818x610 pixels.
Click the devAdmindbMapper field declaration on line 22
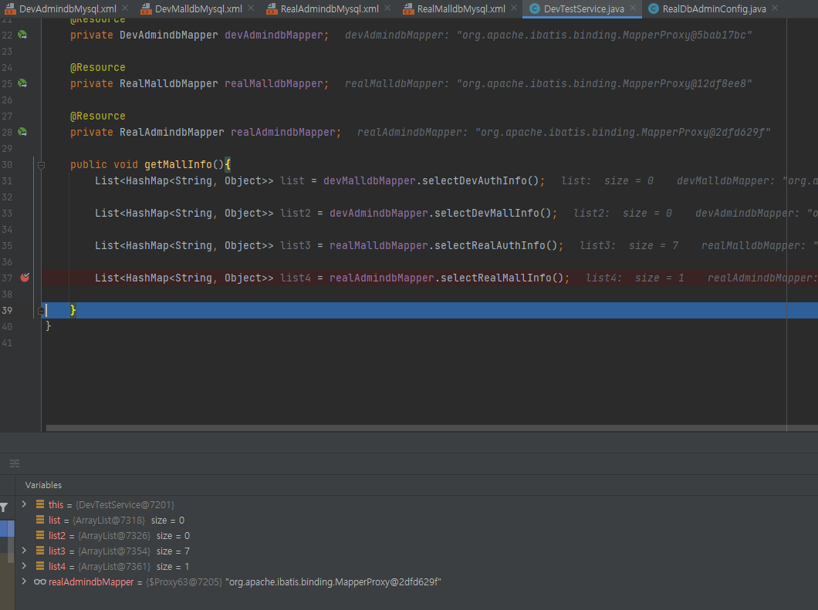pyautogui.click(x=274, y=35)
